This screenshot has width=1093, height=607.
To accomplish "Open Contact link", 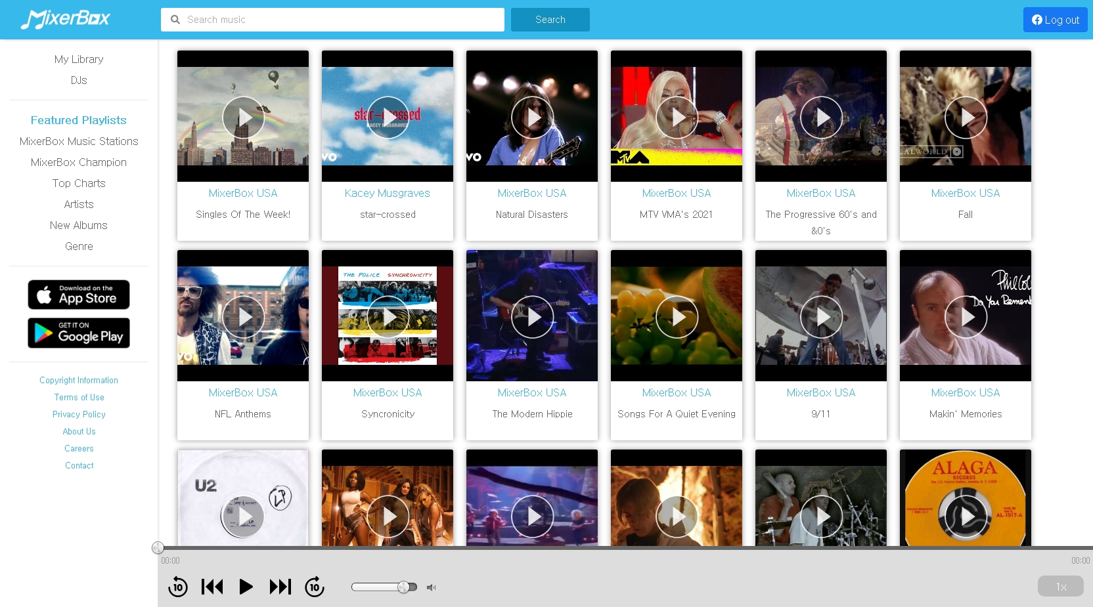I will click(x=79, y=465).
